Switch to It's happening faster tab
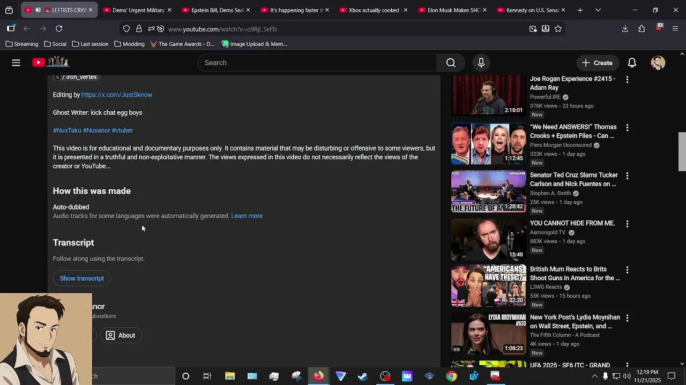The height and width of the screenshot is (385, 686). pyautogui.click(x=296, y=10)
